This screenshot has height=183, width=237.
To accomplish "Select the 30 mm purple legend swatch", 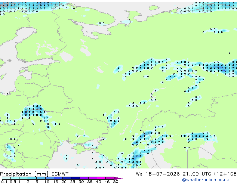I will 84,178.
